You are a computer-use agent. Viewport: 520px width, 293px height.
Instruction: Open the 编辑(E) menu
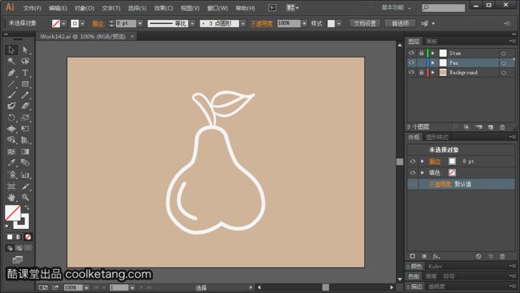[58, 8]
